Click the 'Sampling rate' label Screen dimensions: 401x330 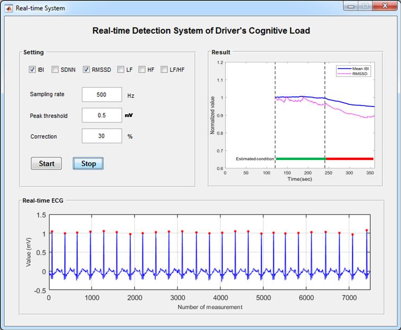pyautogui.click(x=47, y=94)
